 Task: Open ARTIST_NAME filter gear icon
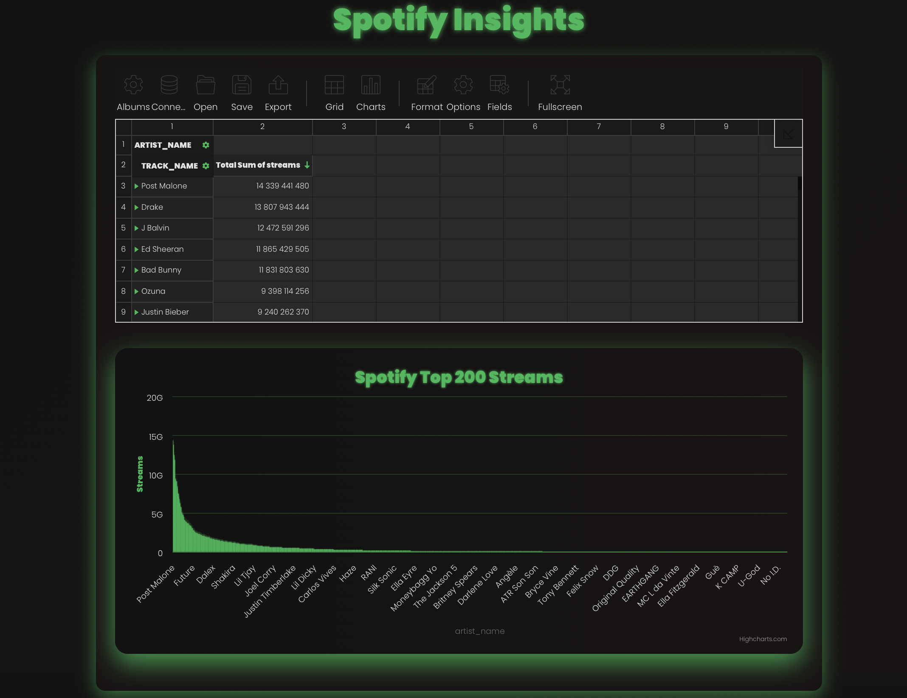pyautogui.click(x=206, y=145)
